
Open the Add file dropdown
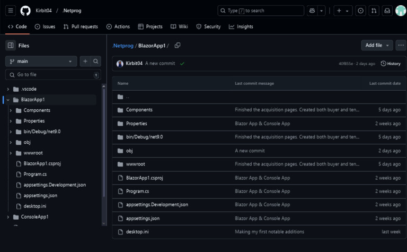pos(377,46)
